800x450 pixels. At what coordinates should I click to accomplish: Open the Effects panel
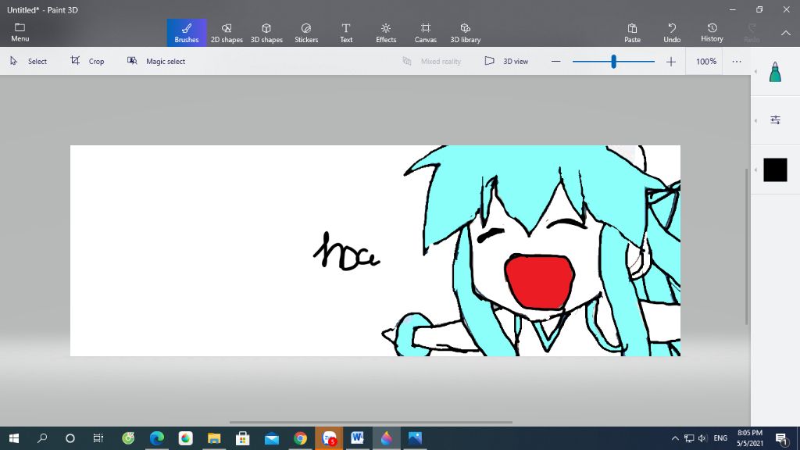pyautogui.click(x=385, y=31)
